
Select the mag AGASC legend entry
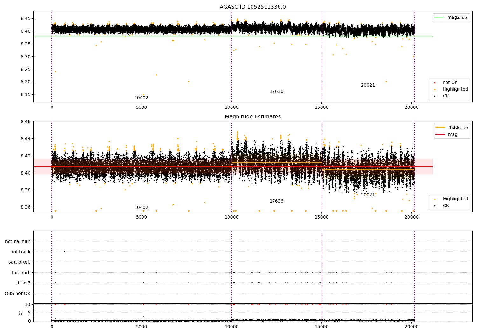coord(451,17)
